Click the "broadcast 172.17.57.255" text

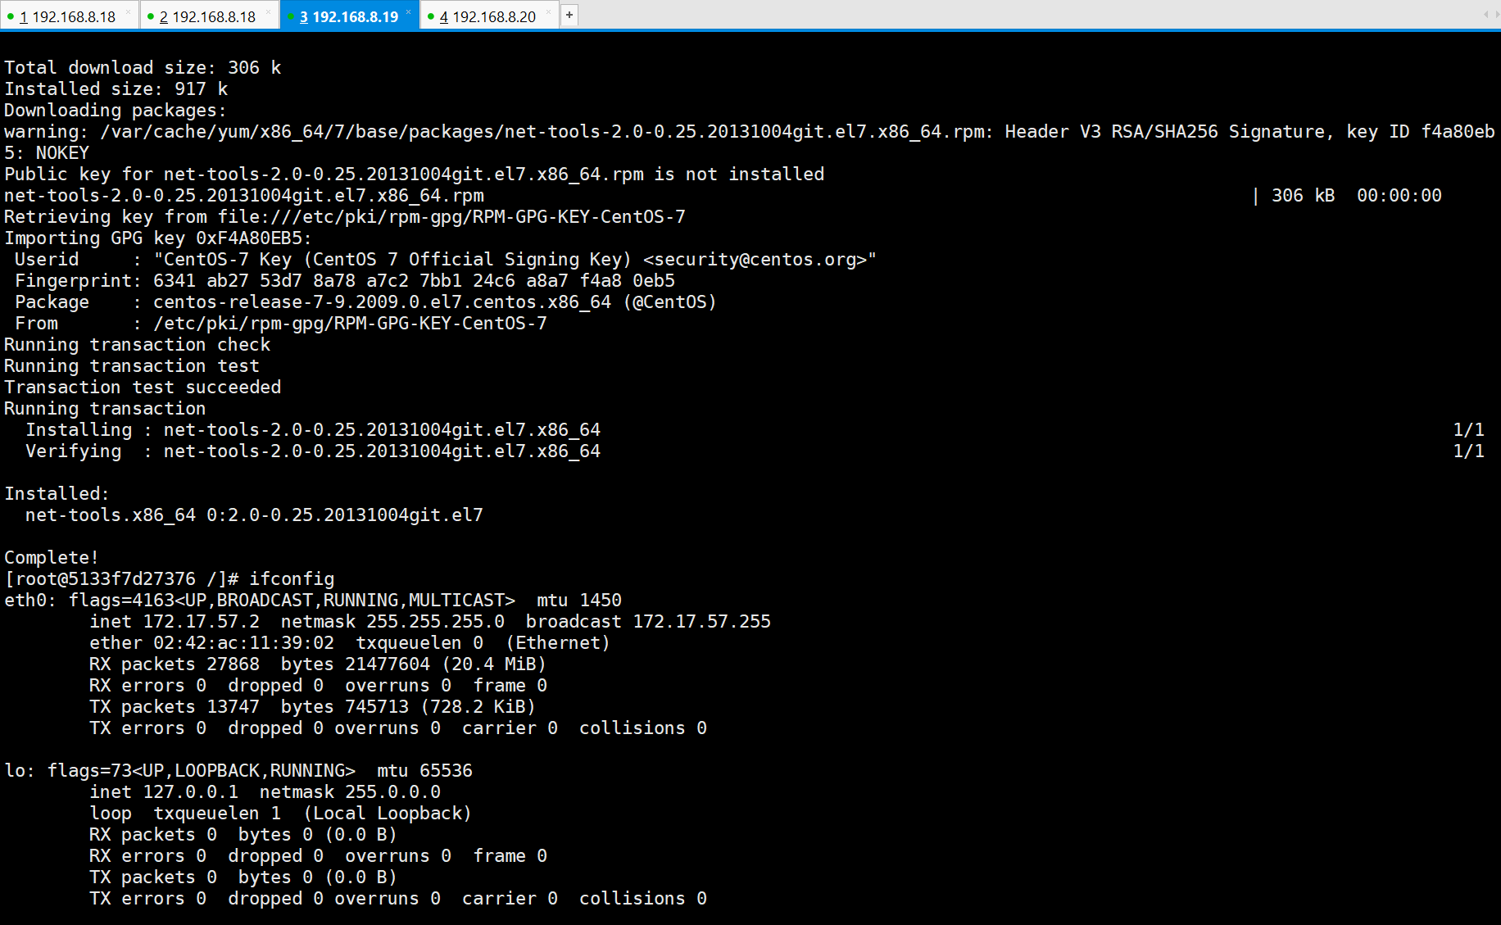pos(648,622)
